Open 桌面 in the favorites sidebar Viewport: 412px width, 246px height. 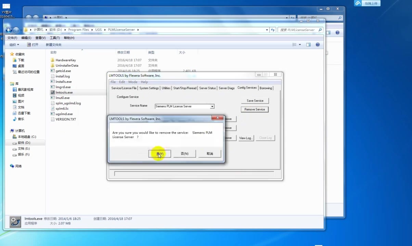coord(21,66)
